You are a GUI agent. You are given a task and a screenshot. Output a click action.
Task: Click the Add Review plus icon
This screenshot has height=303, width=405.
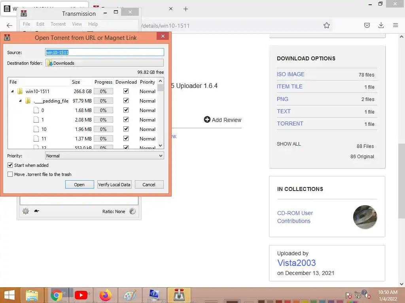[207, 119]
